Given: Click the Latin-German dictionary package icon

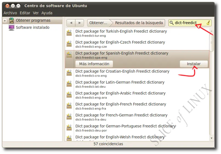Looking at the screenshot, I should click(69, 84).
